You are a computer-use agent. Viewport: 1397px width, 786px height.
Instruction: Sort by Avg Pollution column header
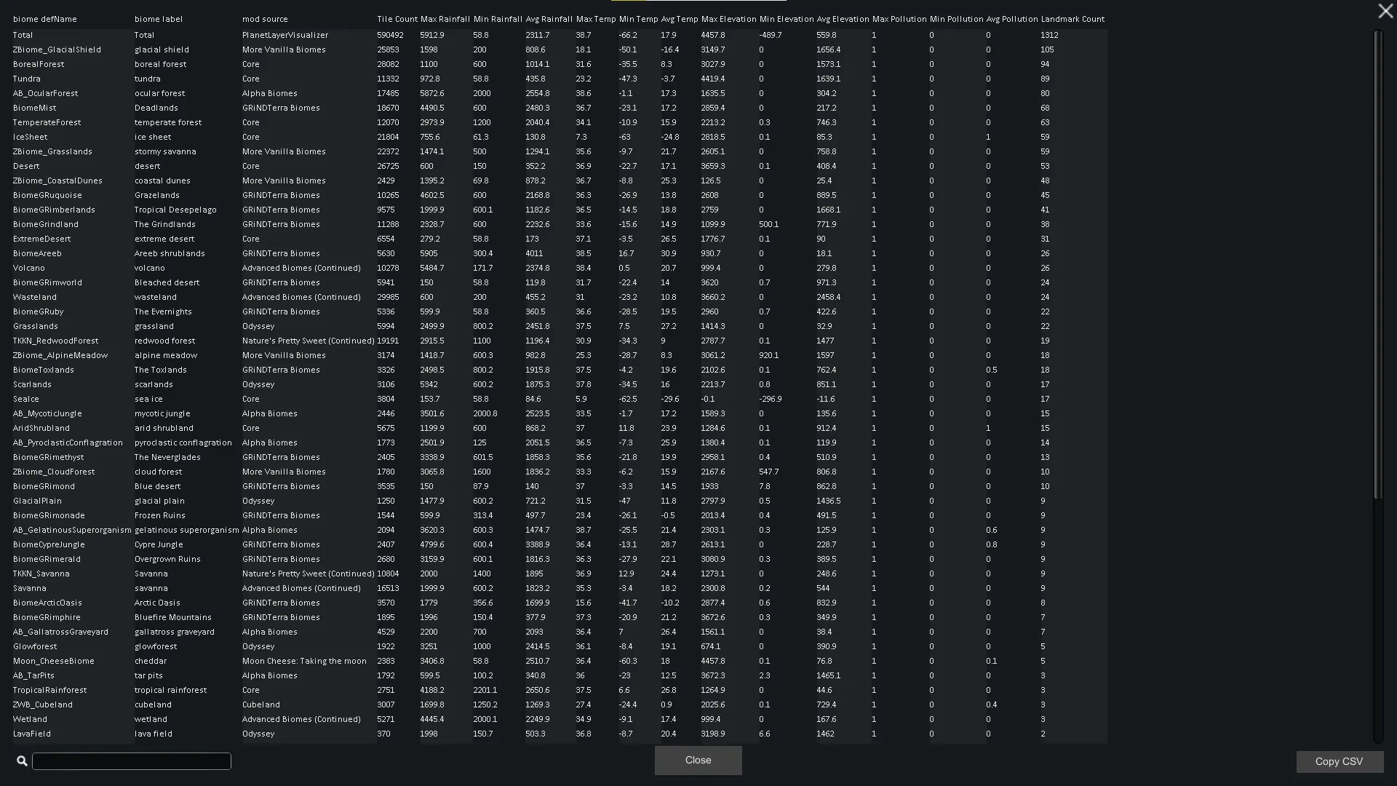1011,19
